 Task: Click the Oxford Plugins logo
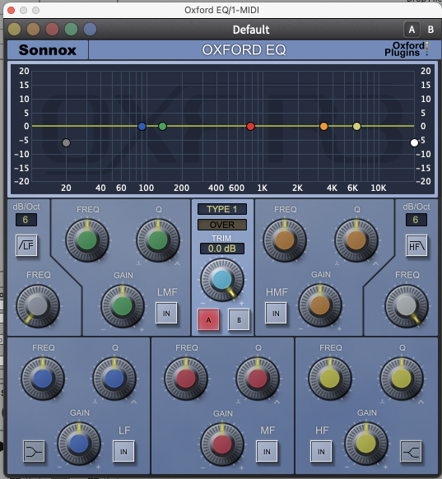click(407, 49)
